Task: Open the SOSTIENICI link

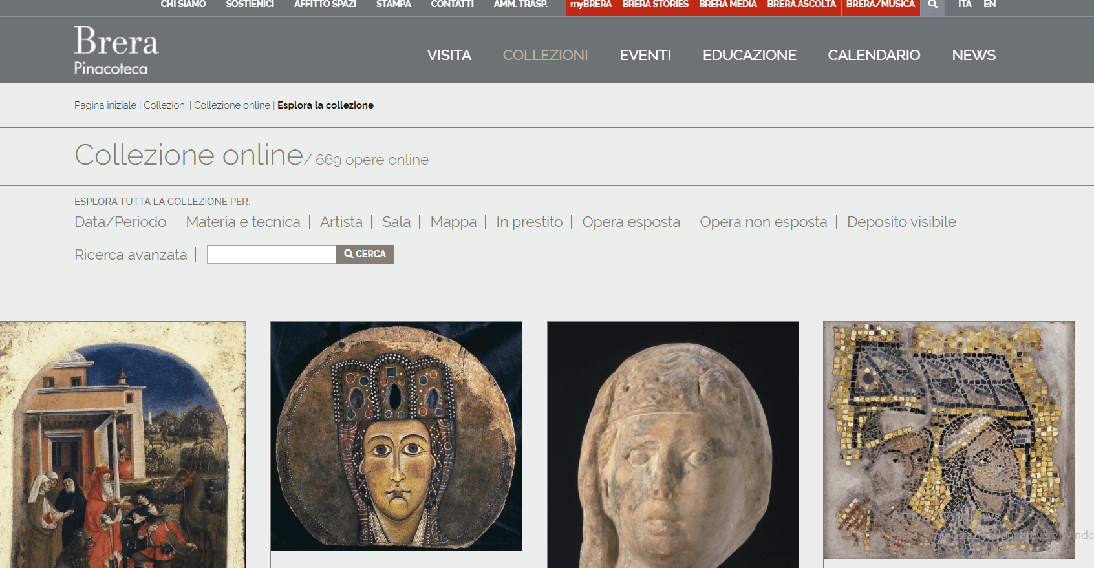Action: click(x=250, y=5)
